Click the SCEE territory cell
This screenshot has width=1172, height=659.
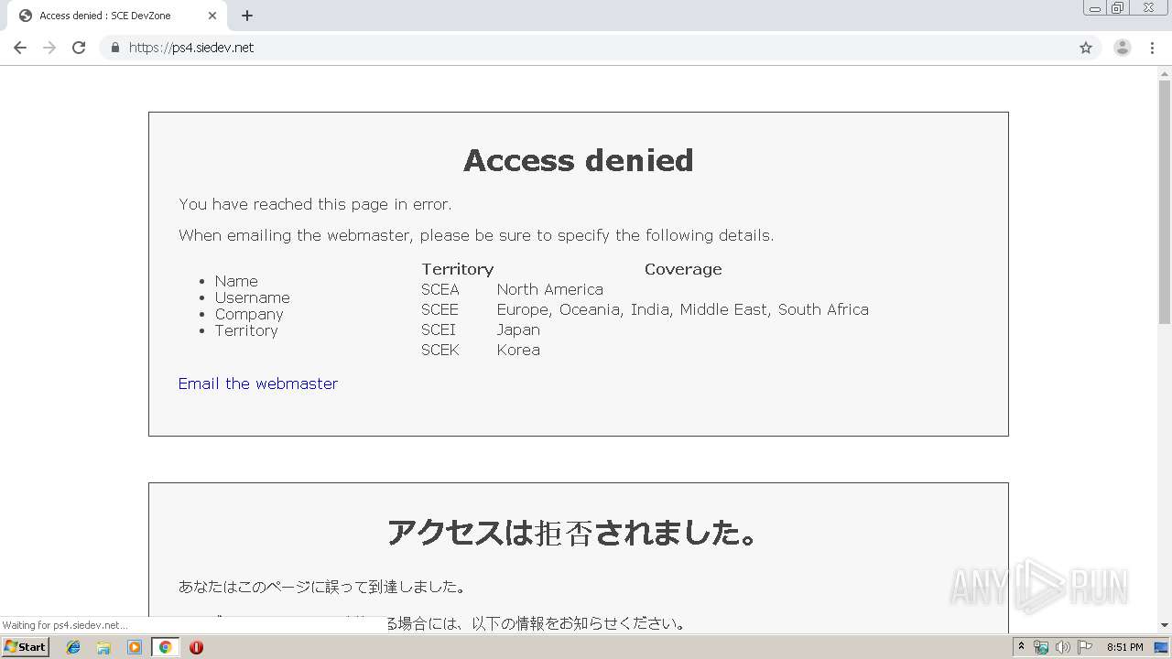tap(439, 309)
